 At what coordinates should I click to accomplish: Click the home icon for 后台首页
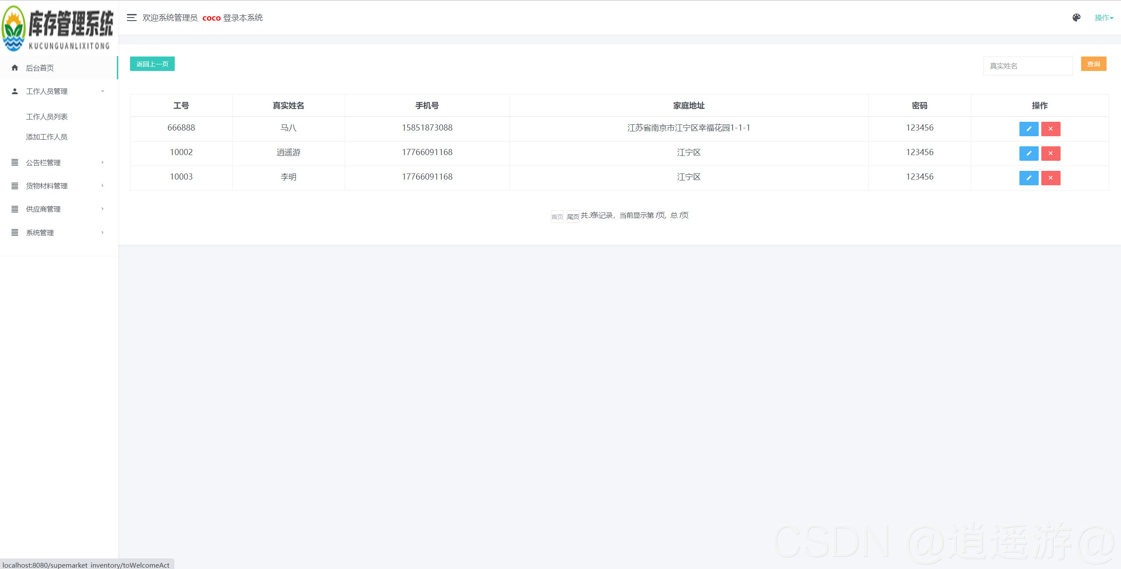15,68
